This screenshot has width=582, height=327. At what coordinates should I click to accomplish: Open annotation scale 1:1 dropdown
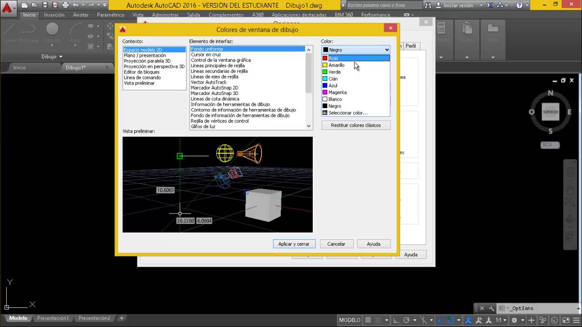501,320
